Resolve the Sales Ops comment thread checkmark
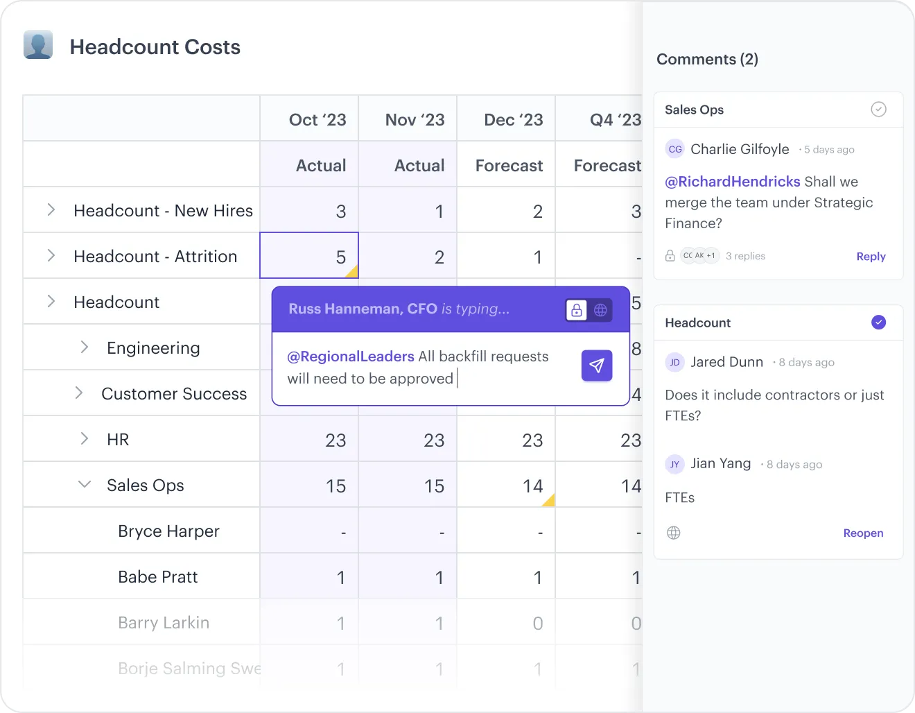This screenshot has height=713, width=915. [x=878, y=109]
